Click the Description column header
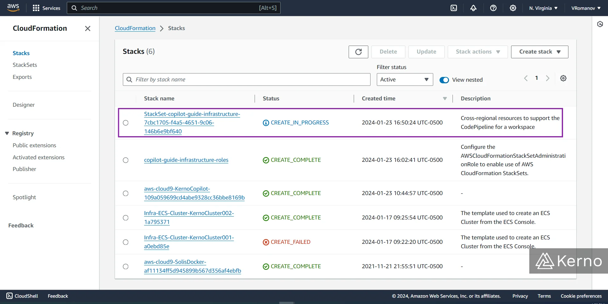Screen dimensions: 608x304 tap(476, 99)
